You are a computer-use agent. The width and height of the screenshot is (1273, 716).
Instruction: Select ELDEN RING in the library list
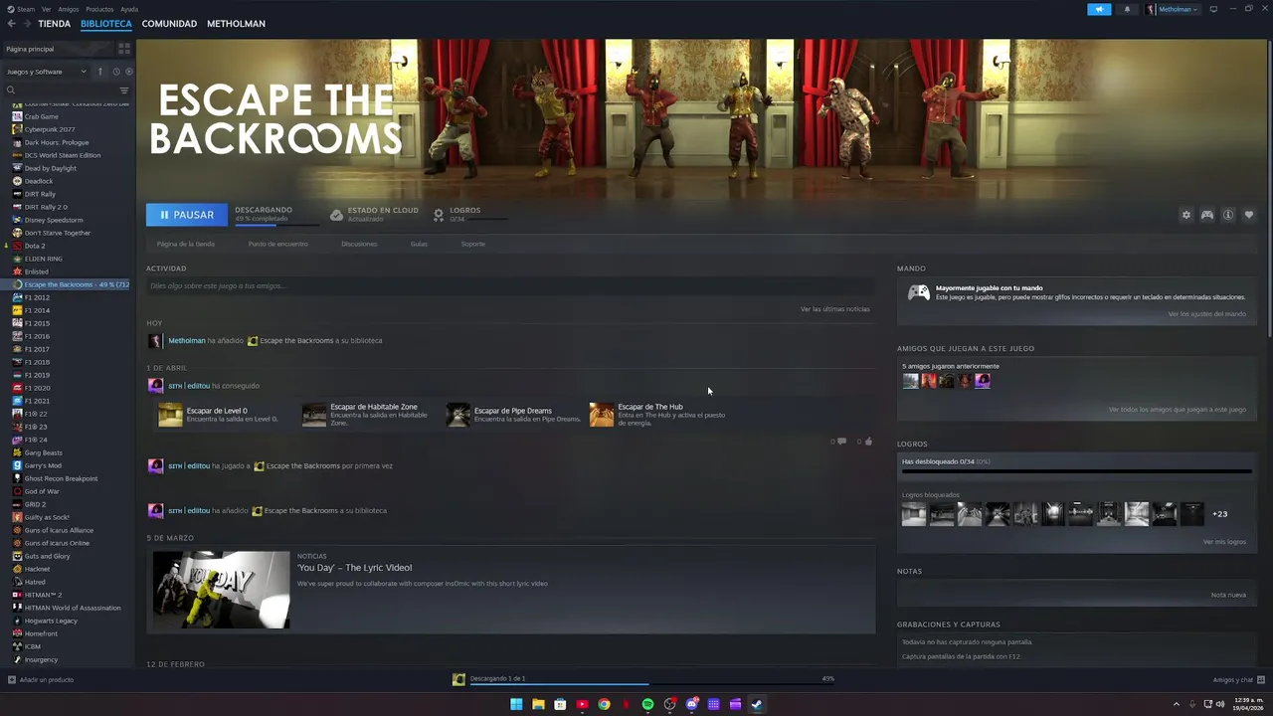point(43,259)
